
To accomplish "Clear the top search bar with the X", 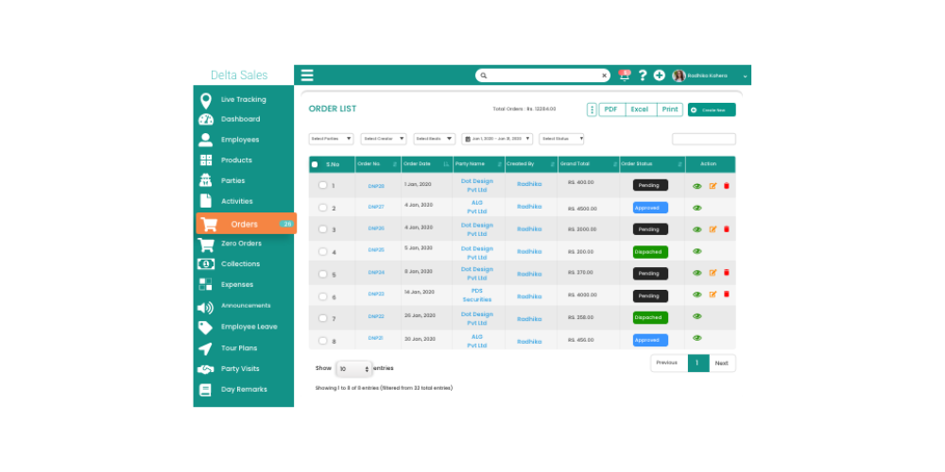I will pos(604,76).
